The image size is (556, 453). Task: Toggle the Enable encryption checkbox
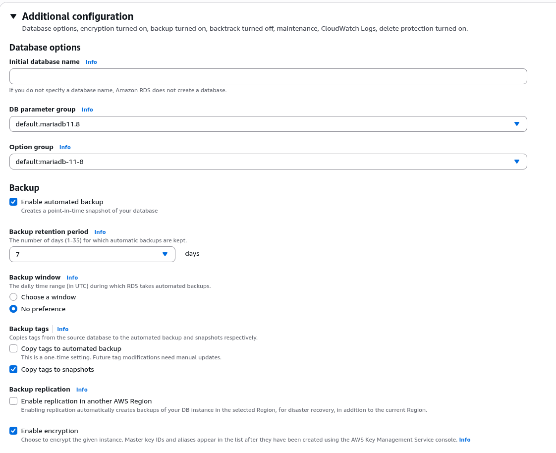13,431
